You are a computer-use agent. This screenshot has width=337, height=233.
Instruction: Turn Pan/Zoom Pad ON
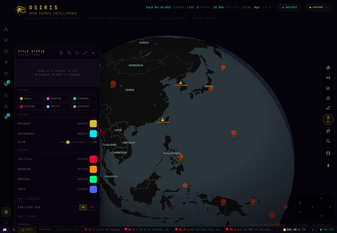(x=83, y=207)
